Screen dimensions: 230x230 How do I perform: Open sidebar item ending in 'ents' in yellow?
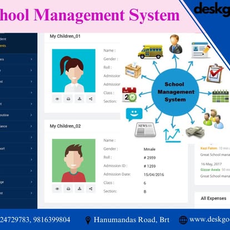pyautogui.click(x=3, y=46)
